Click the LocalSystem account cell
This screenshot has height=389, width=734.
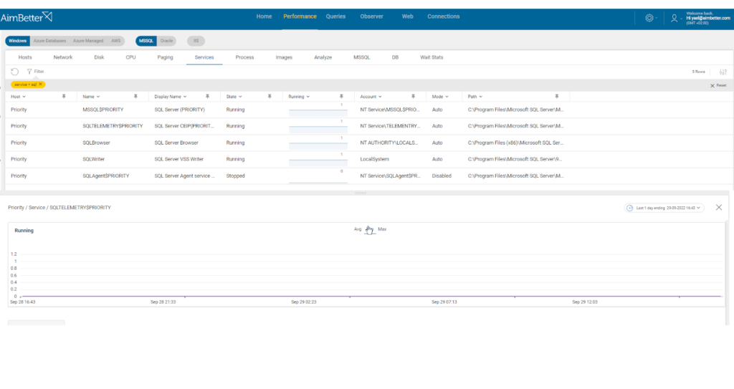coord(374,159)
